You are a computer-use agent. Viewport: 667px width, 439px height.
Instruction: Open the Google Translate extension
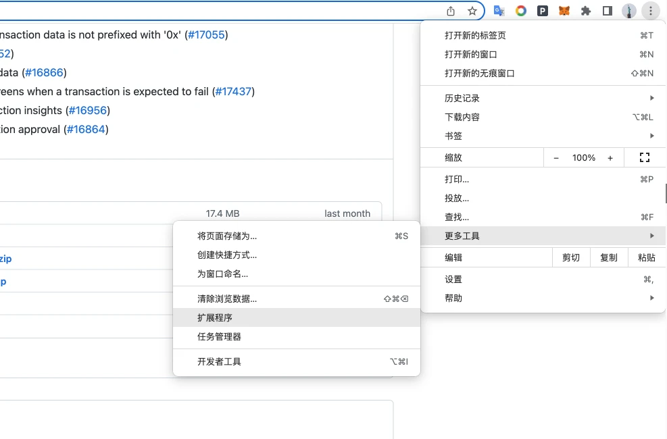pyautogui.click(x=499, y=11)
